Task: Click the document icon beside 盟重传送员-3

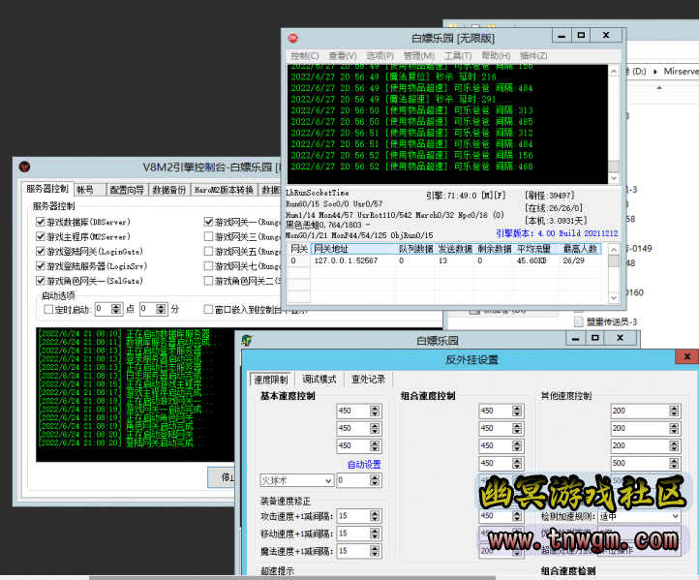Action: click(x=579, y=321)
